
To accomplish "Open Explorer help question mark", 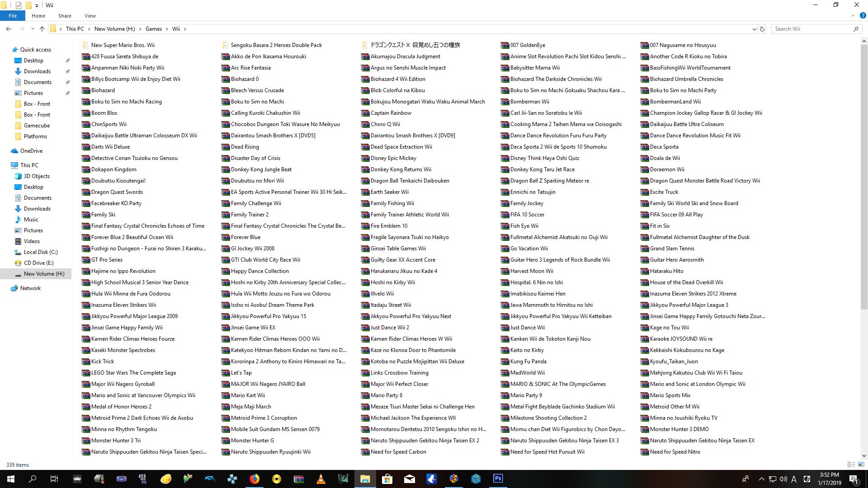I will tap(863, 15).
